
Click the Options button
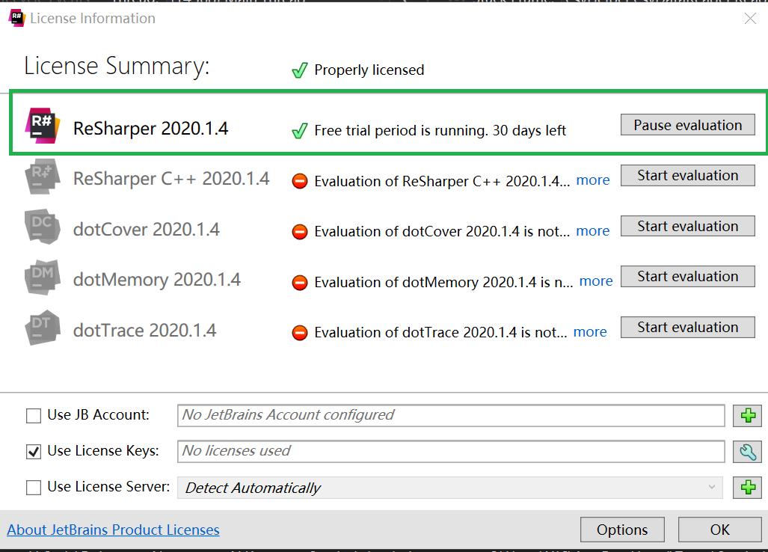click(x=621, y=530)
